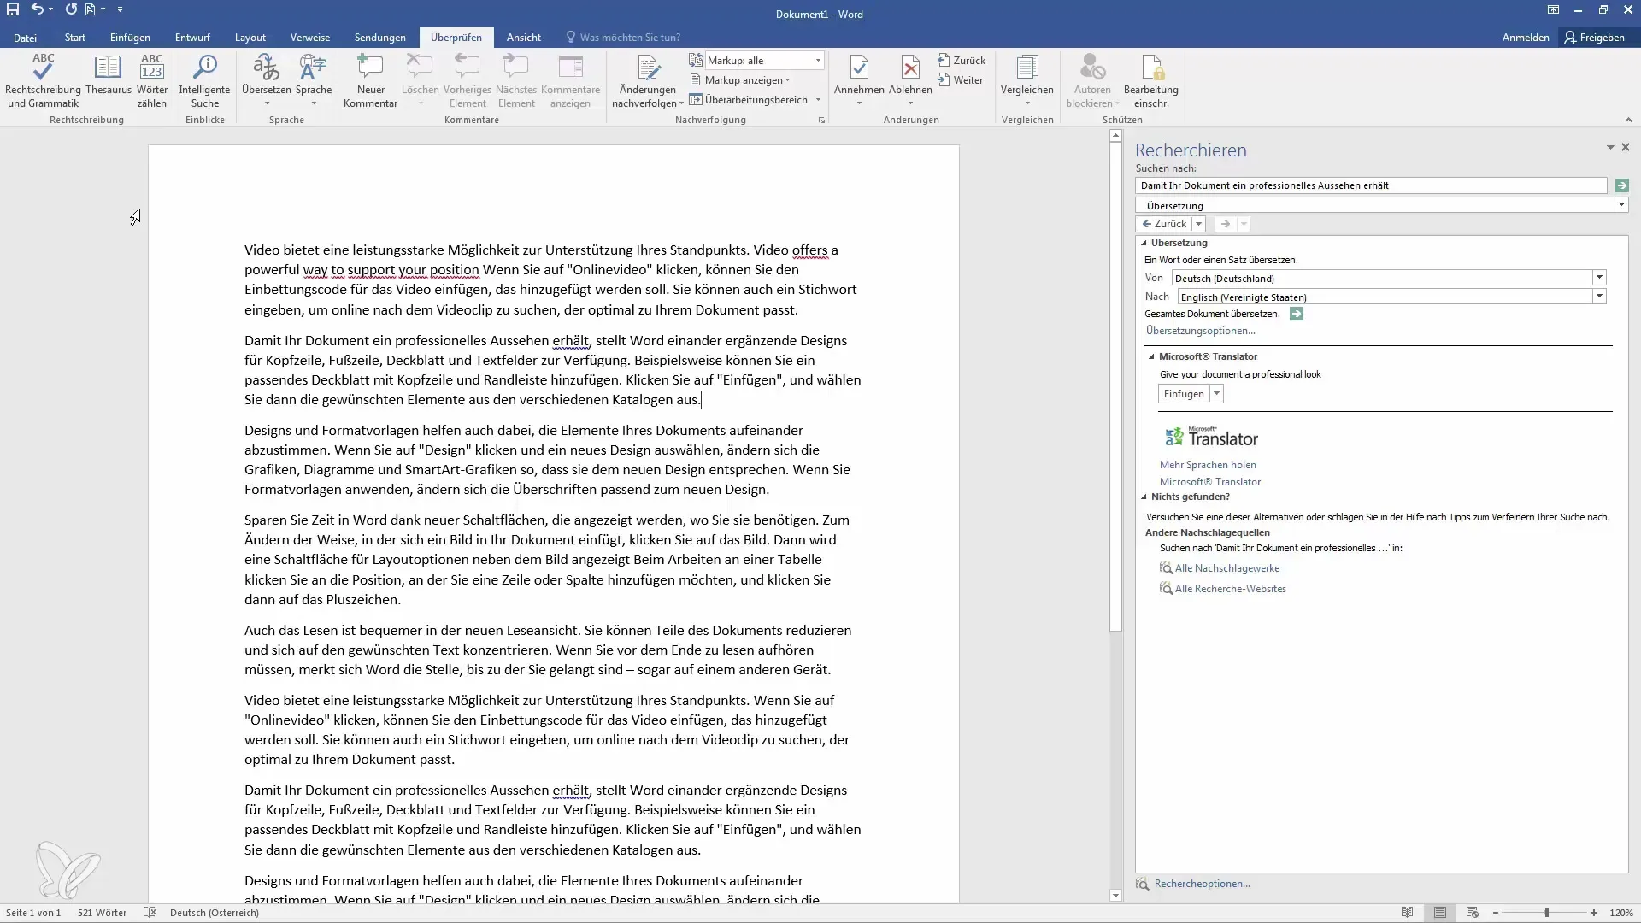The height and width of the screenshot is (923, 1641).
Task: Switch to the Einfügen ribbon tab
Action: pyautogui.click(x=130, y=38)
